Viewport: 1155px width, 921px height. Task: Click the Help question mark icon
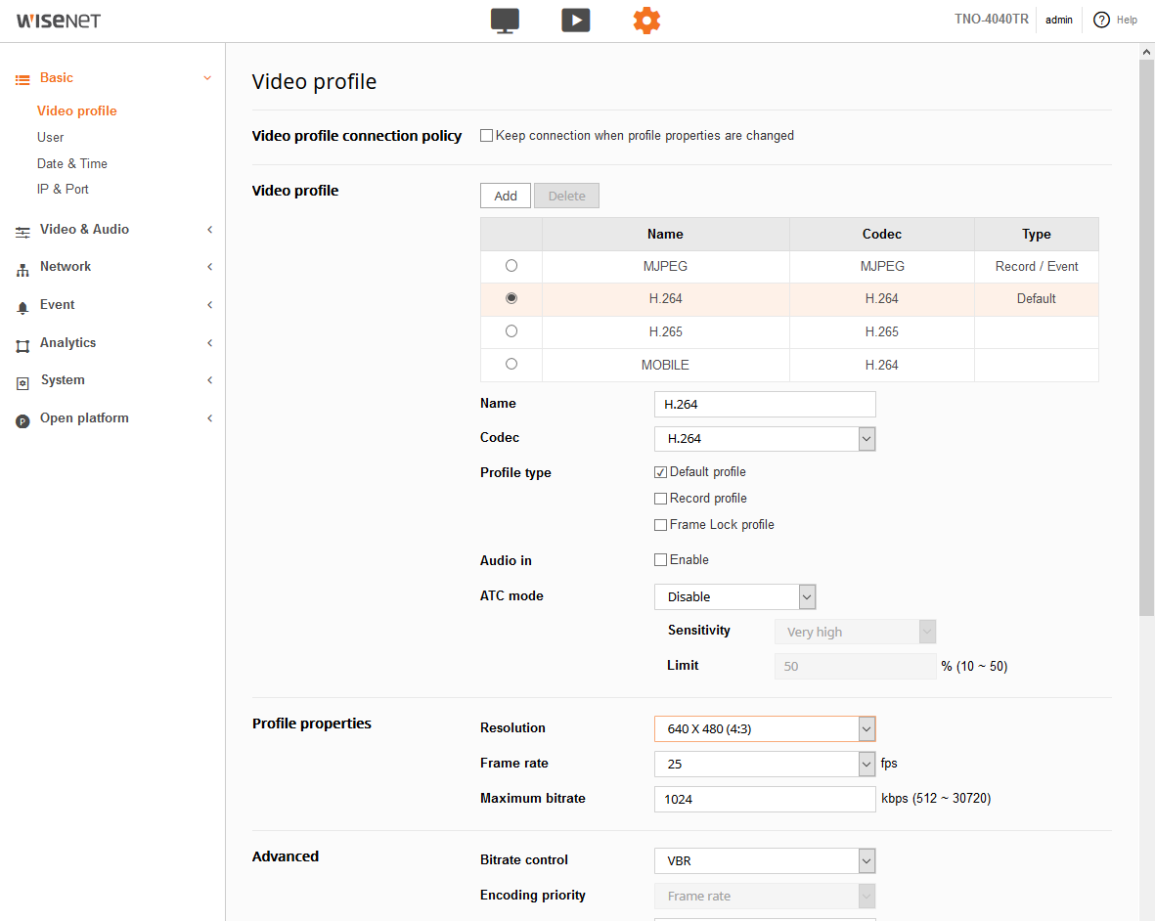1101,21
